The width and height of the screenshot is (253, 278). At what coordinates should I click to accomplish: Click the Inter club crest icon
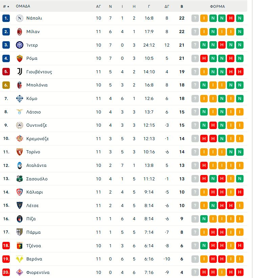[x=19, y=45]
